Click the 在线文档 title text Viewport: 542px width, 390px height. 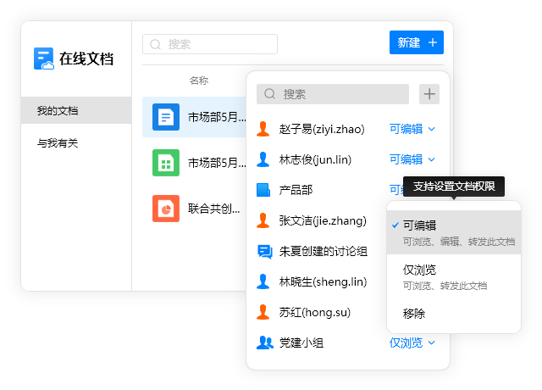pos(86,58)
